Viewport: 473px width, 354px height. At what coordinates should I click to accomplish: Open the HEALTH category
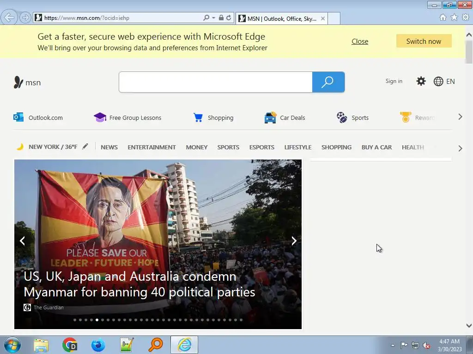413,147
